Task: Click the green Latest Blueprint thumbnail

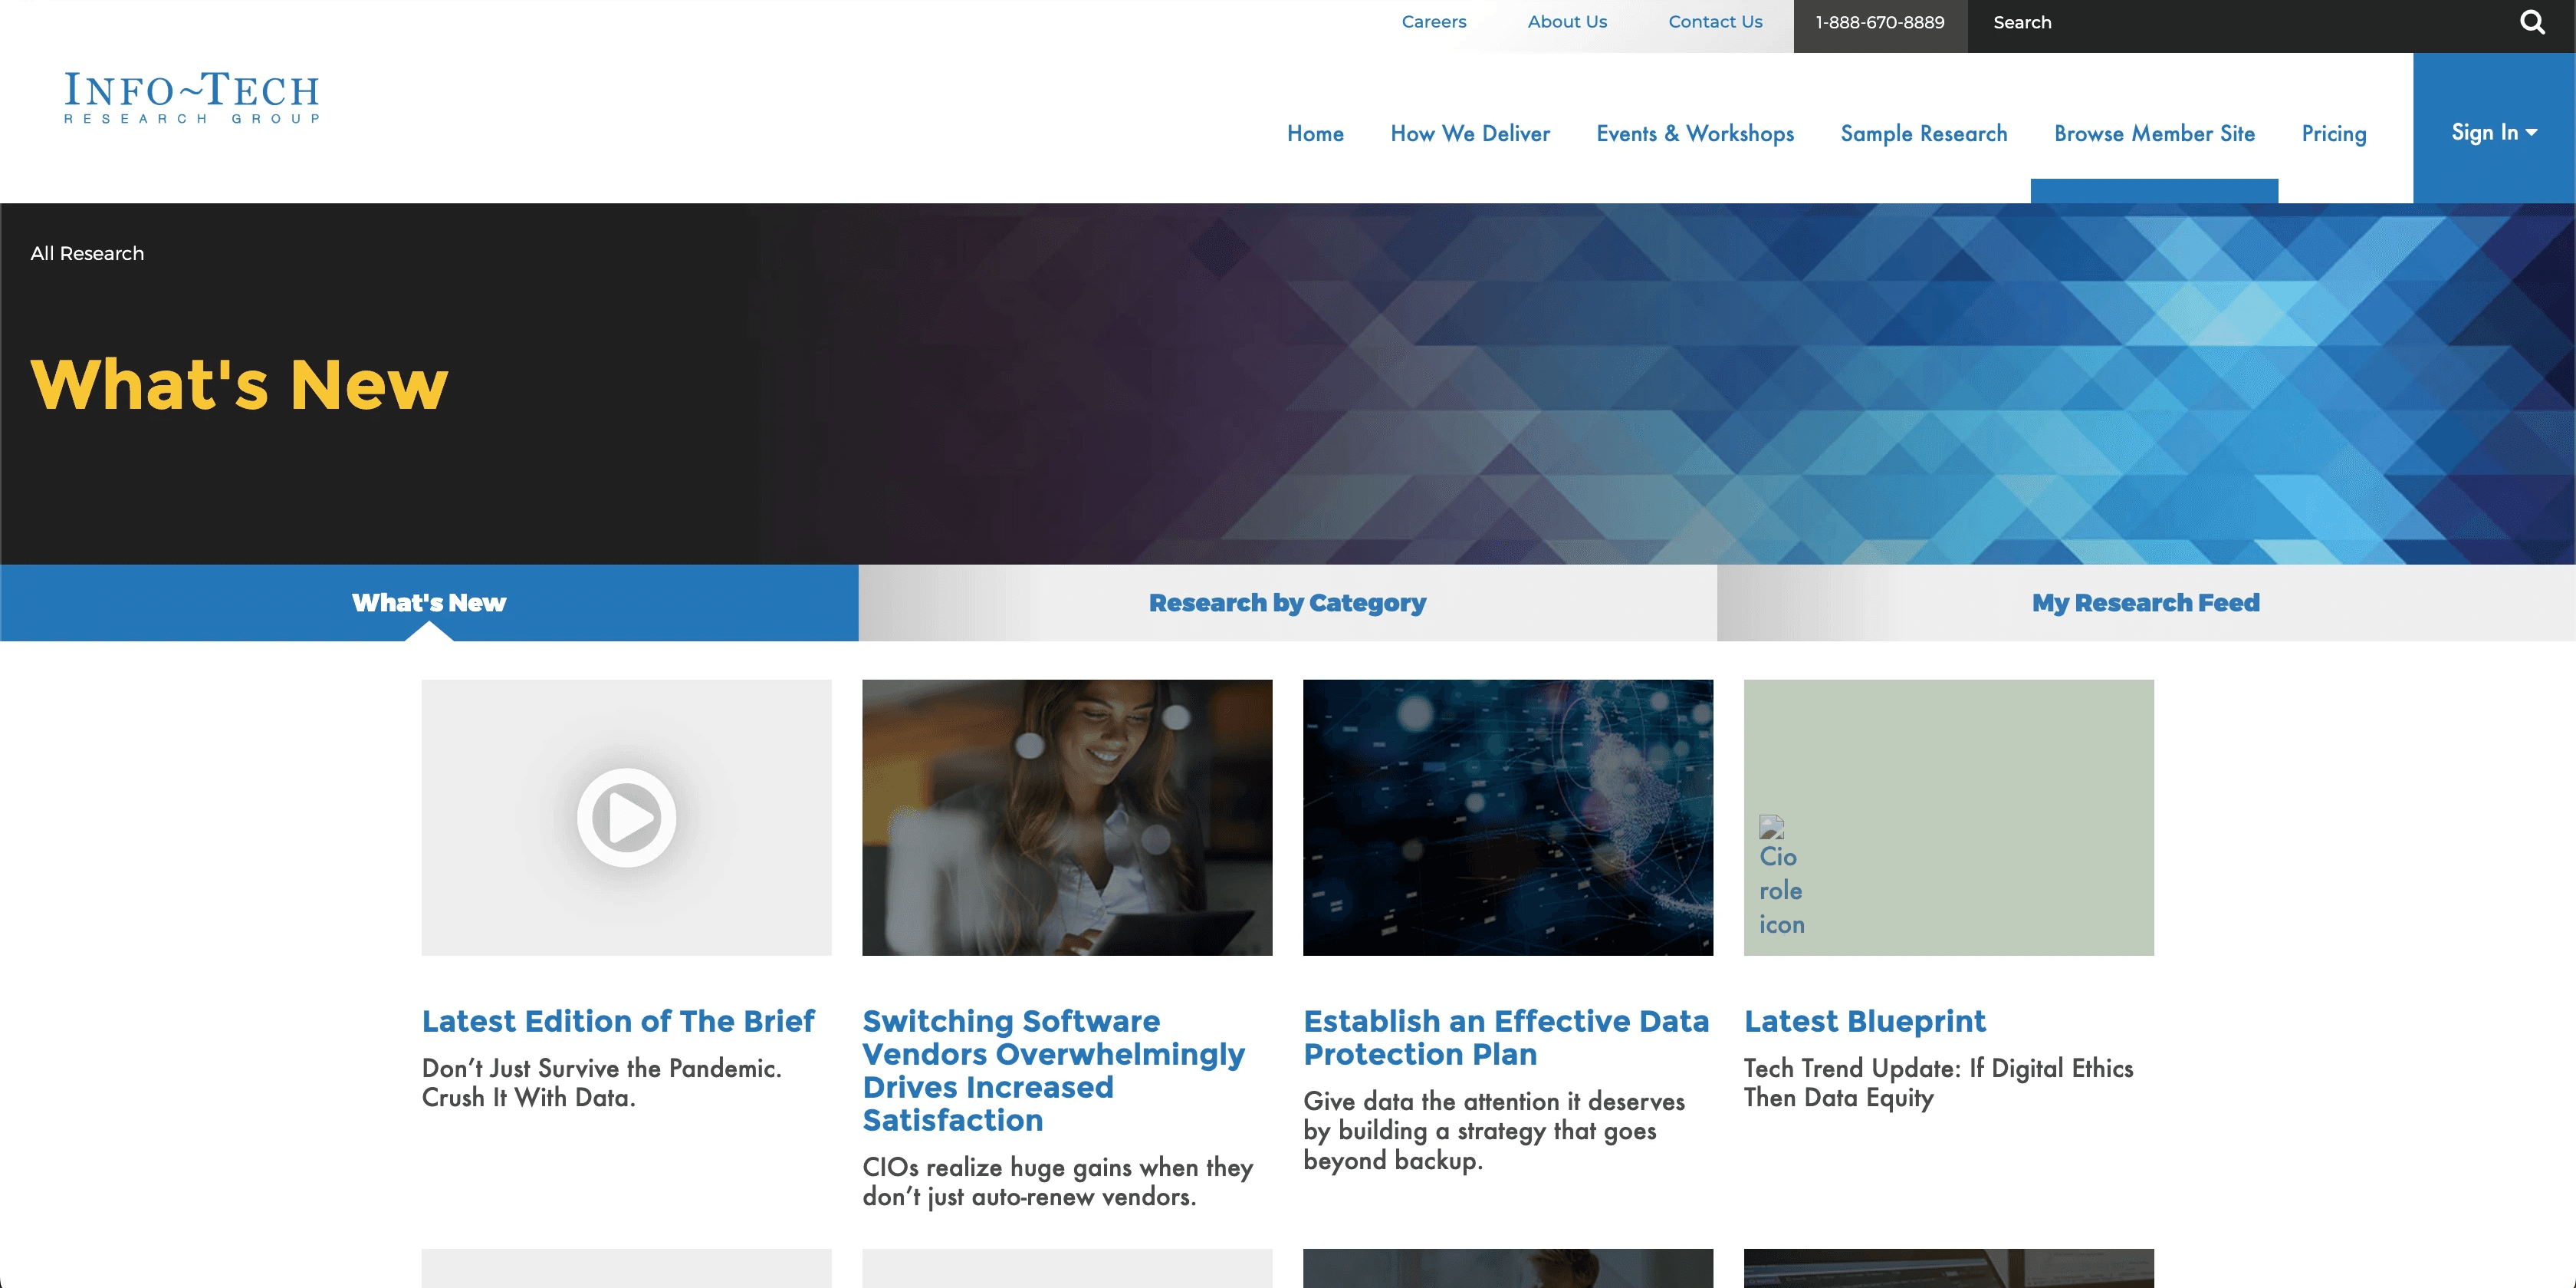Action: point(1949,818)
